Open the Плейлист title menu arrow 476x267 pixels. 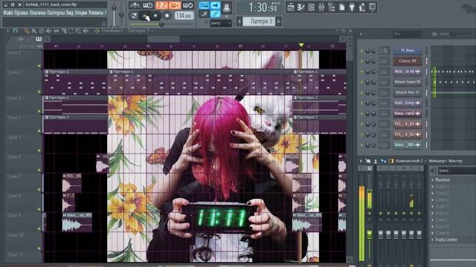point(8,31)
